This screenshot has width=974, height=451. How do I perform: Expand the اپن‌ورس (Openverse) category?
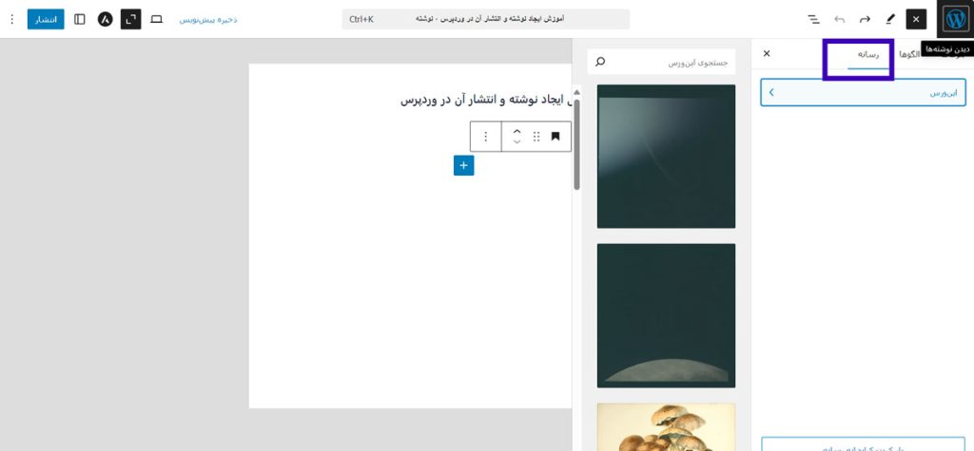tap(863, 92)
